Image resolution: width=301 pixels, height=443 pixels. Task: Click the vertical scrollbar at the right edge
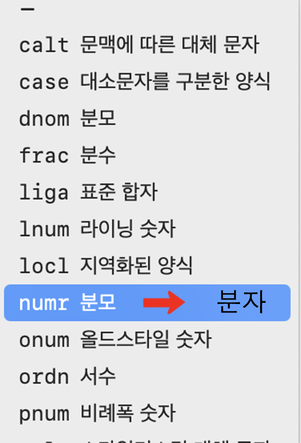pyautogui.click(x=299, y=221)
